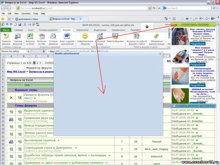Click the new document icon in quick toolbar
The width and height of the screenshot is (220, 165).
pos(15,24)
